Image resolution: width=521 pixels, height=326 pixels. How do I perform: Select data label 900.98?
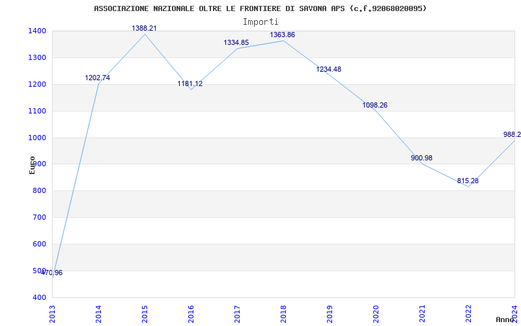click(421, 158)
